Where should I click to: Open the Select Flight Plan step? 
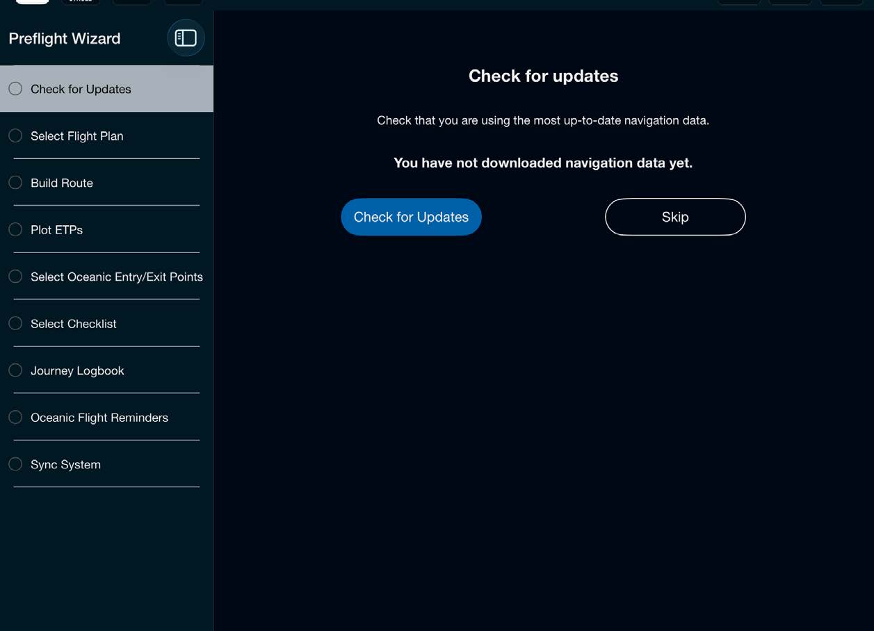click(106, 136)
